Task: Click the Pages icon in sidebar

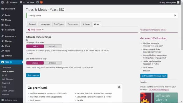Action: [3, 25]
